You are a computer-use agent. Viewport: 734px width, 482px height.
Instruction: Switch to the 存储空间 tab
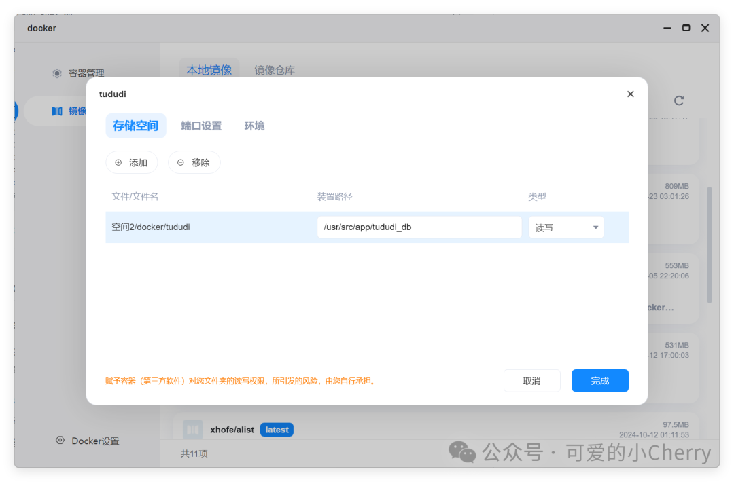click(136, 126)
